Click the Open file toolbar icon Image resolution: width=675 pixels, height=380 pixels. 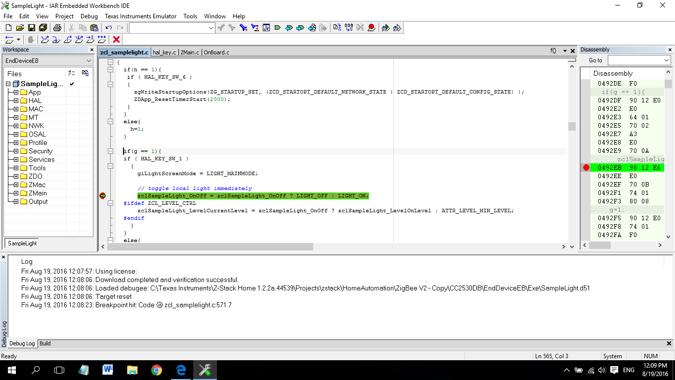[x=20, y=28]
